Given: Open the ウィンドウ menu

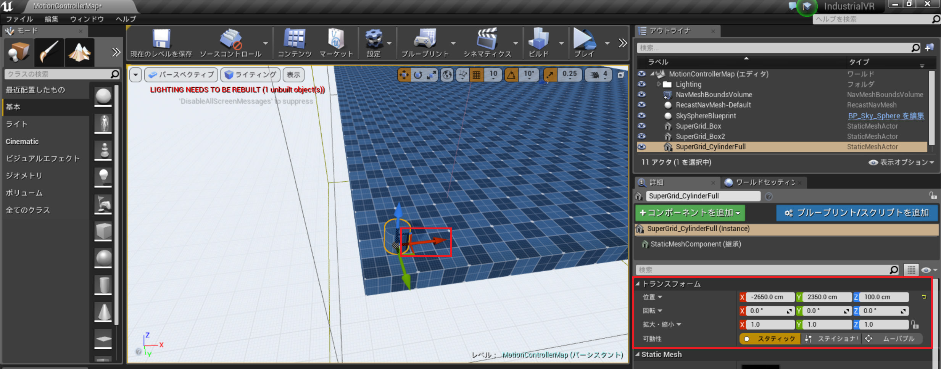Looking at the screenshot, I should point(87,19).
